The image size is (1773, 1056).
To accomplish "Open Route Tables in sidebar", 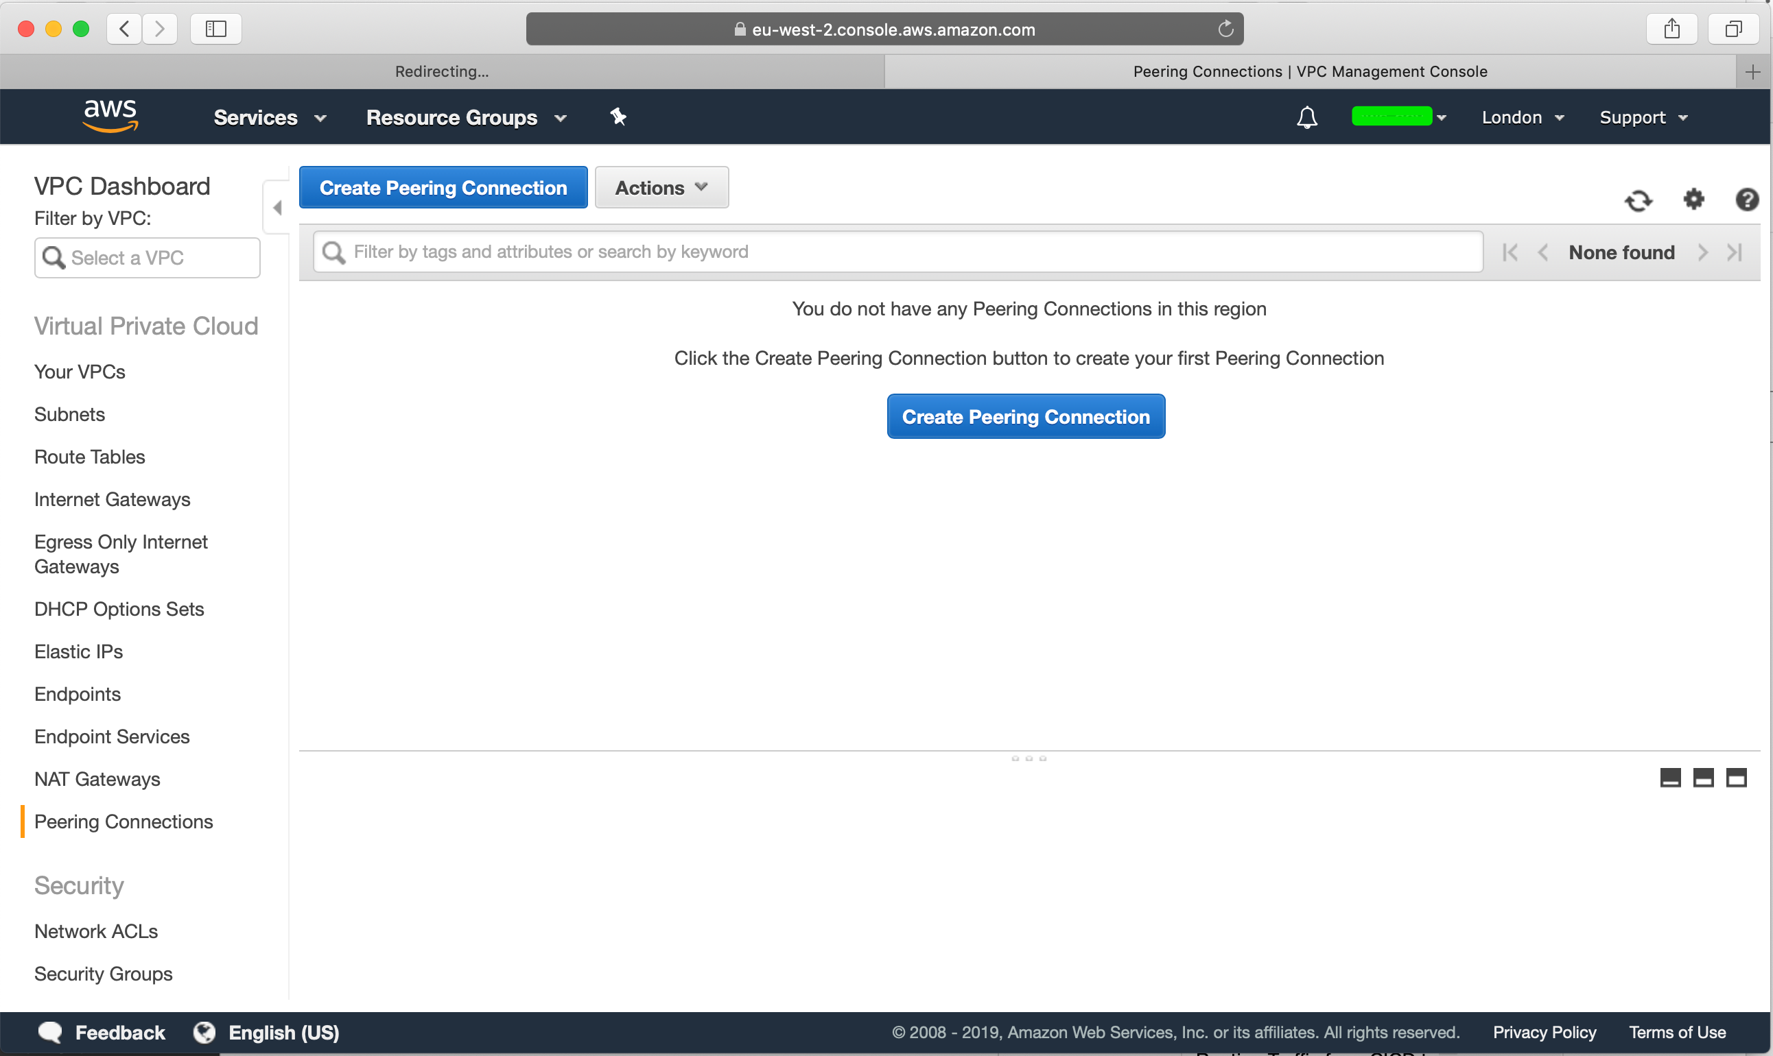I will coord(90,457).
